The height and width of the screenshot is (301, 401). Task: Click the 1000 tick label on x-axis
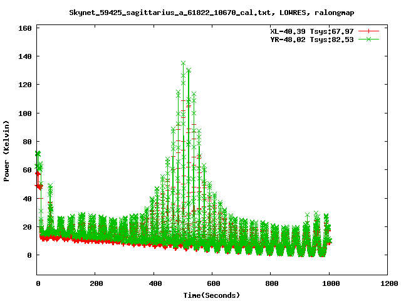(x=331, y=283)
